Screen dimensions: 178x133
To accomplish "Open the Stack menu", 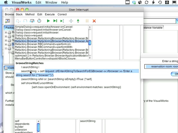I will [x=19, y=14].
